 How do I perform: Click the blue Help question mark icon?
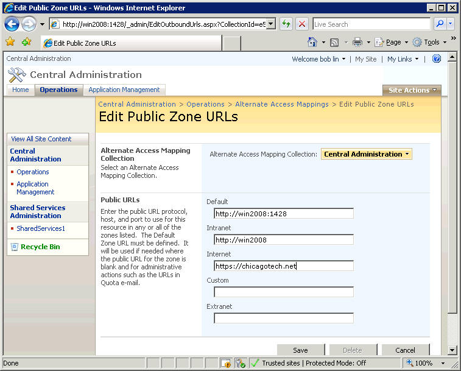(437, 59)
